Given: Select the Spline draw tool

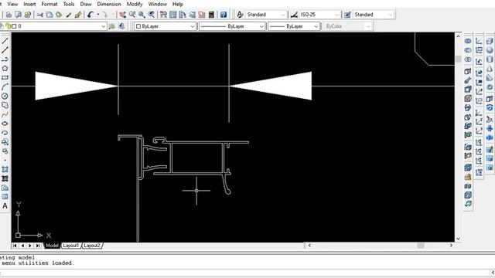Looking at the screenshot, I should pyautogui.click(x=5, y=114).
